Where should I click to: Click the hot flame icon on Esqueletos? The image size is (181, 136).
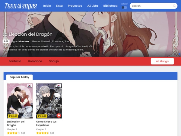(59, 115)
